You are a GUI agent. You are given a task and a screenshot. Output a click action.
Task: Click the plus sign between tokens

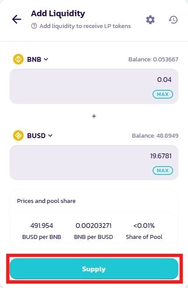tap(94, 116)
